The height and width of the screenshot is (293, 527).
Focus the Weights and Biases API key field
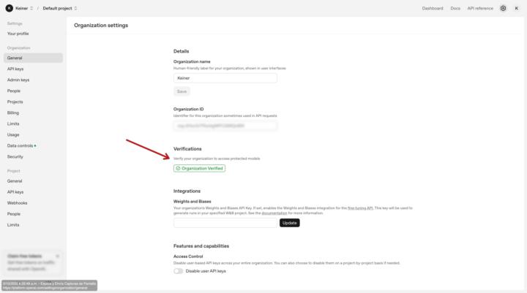(x=225, y=223)
